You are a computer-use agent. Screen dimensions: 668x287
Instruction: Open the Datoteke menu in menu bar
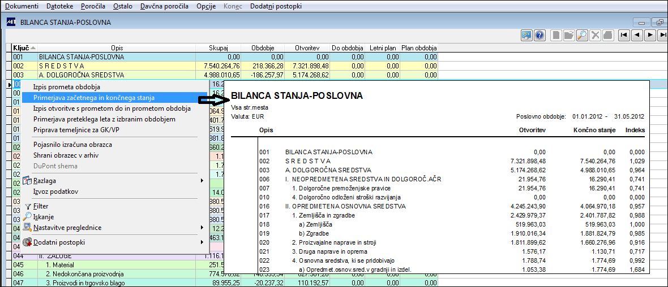pos(59,6)
